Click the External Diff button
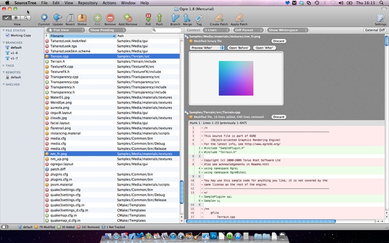The width and height of the screenshot is (389, 243). (375, 30)
